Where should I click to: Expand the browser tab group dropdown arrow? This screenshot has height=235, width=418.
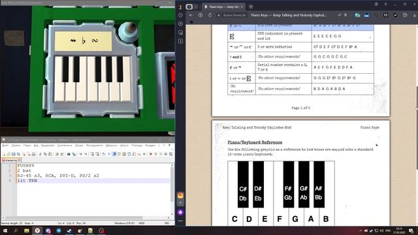tap(196, 7)
